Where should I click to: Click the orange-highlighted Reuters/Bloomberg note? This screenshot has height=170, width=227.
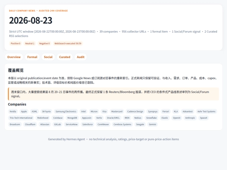coord(113,94)
